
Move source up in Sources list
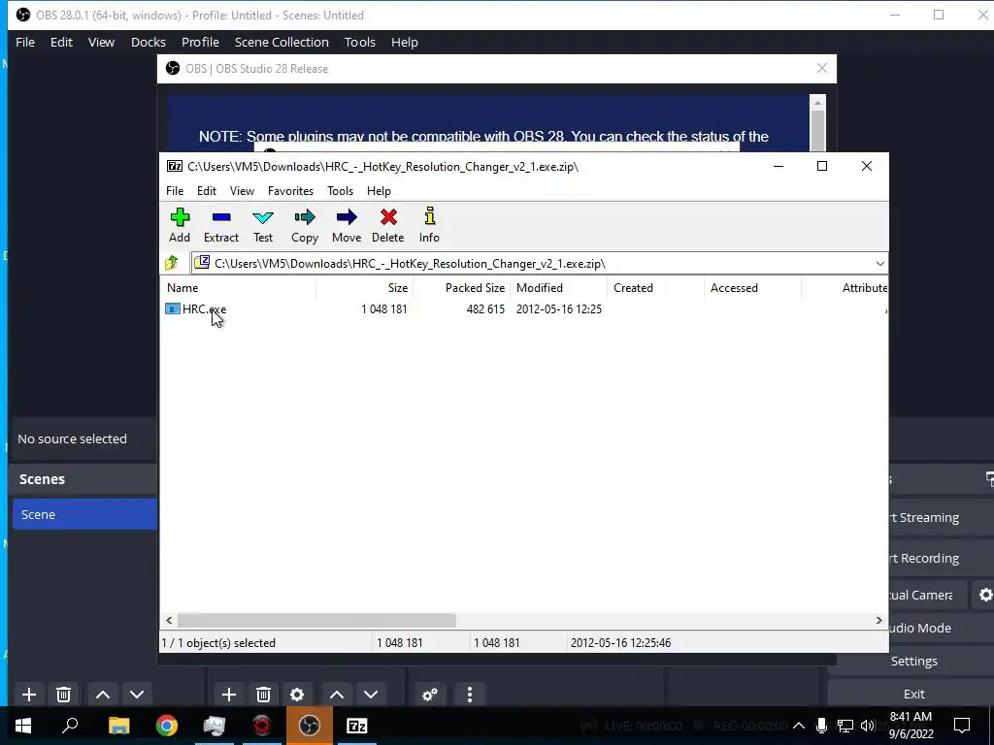[337, 695]
